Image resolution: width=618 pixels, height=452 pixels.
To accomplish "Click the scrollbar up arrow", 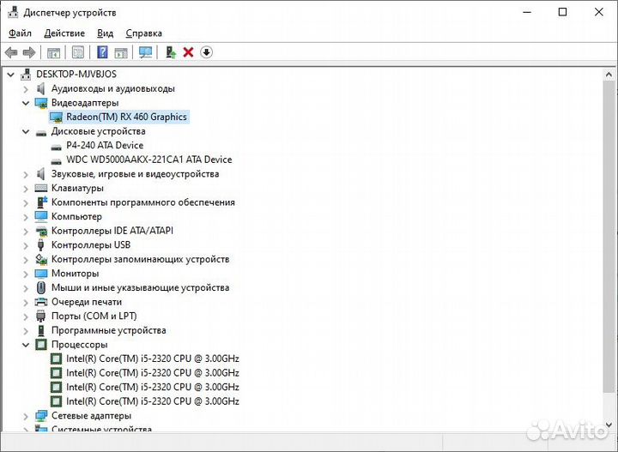I will (609, 75).
